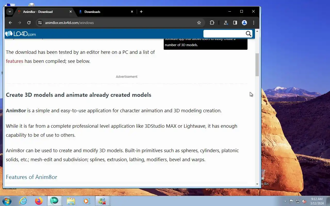Launch Internet Explorer from the taskbar

click(23, 201)
